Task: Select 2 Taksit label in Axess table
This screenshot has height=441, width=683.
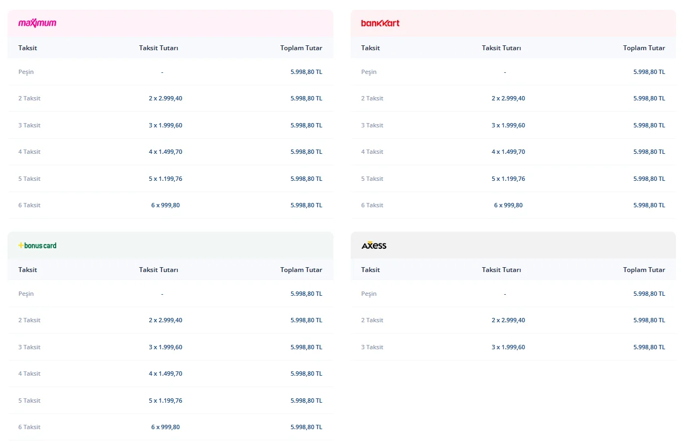Action: click(x=372, y=320)
